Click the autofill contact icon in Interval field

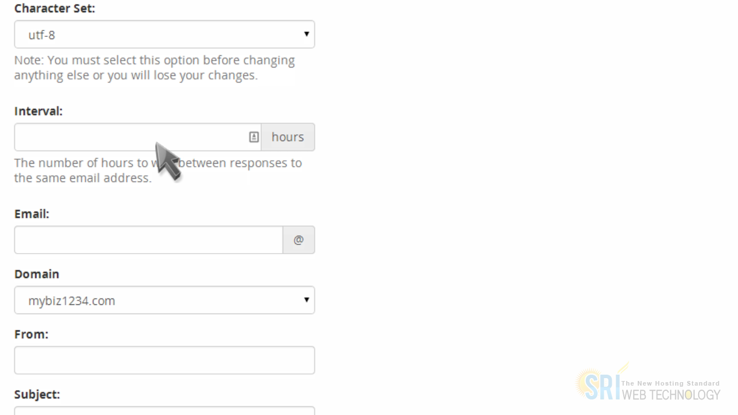coord(254,137)
